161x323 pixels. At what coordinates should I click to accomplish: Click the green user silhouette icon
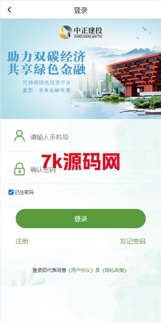(x=19, y=136)
